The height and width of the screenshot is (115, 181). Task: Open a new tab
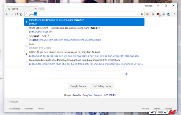42,9
